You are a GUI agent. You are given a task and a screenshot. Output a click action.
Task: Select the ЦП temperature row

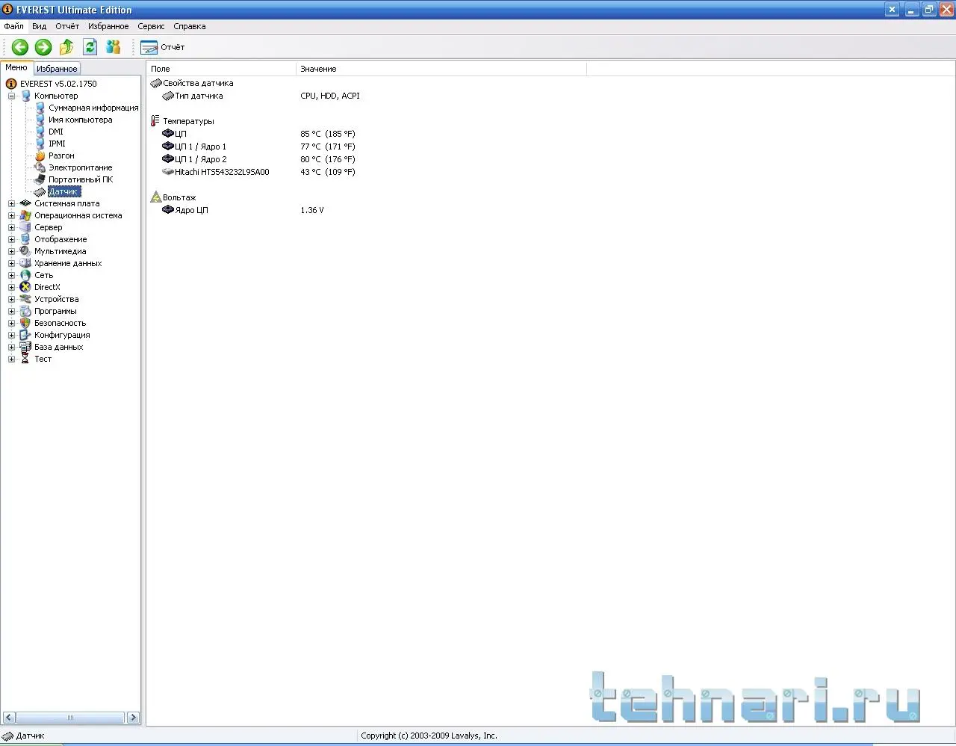click(x=258, y=134)
